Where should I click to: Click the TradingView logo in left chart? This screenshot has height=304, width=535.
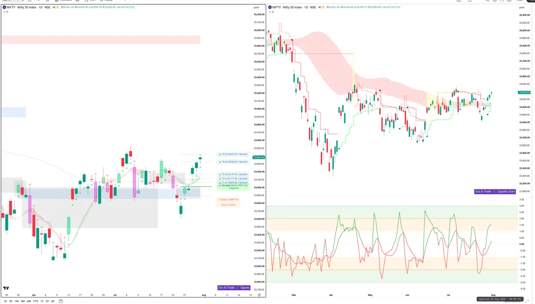coord(6,288)
